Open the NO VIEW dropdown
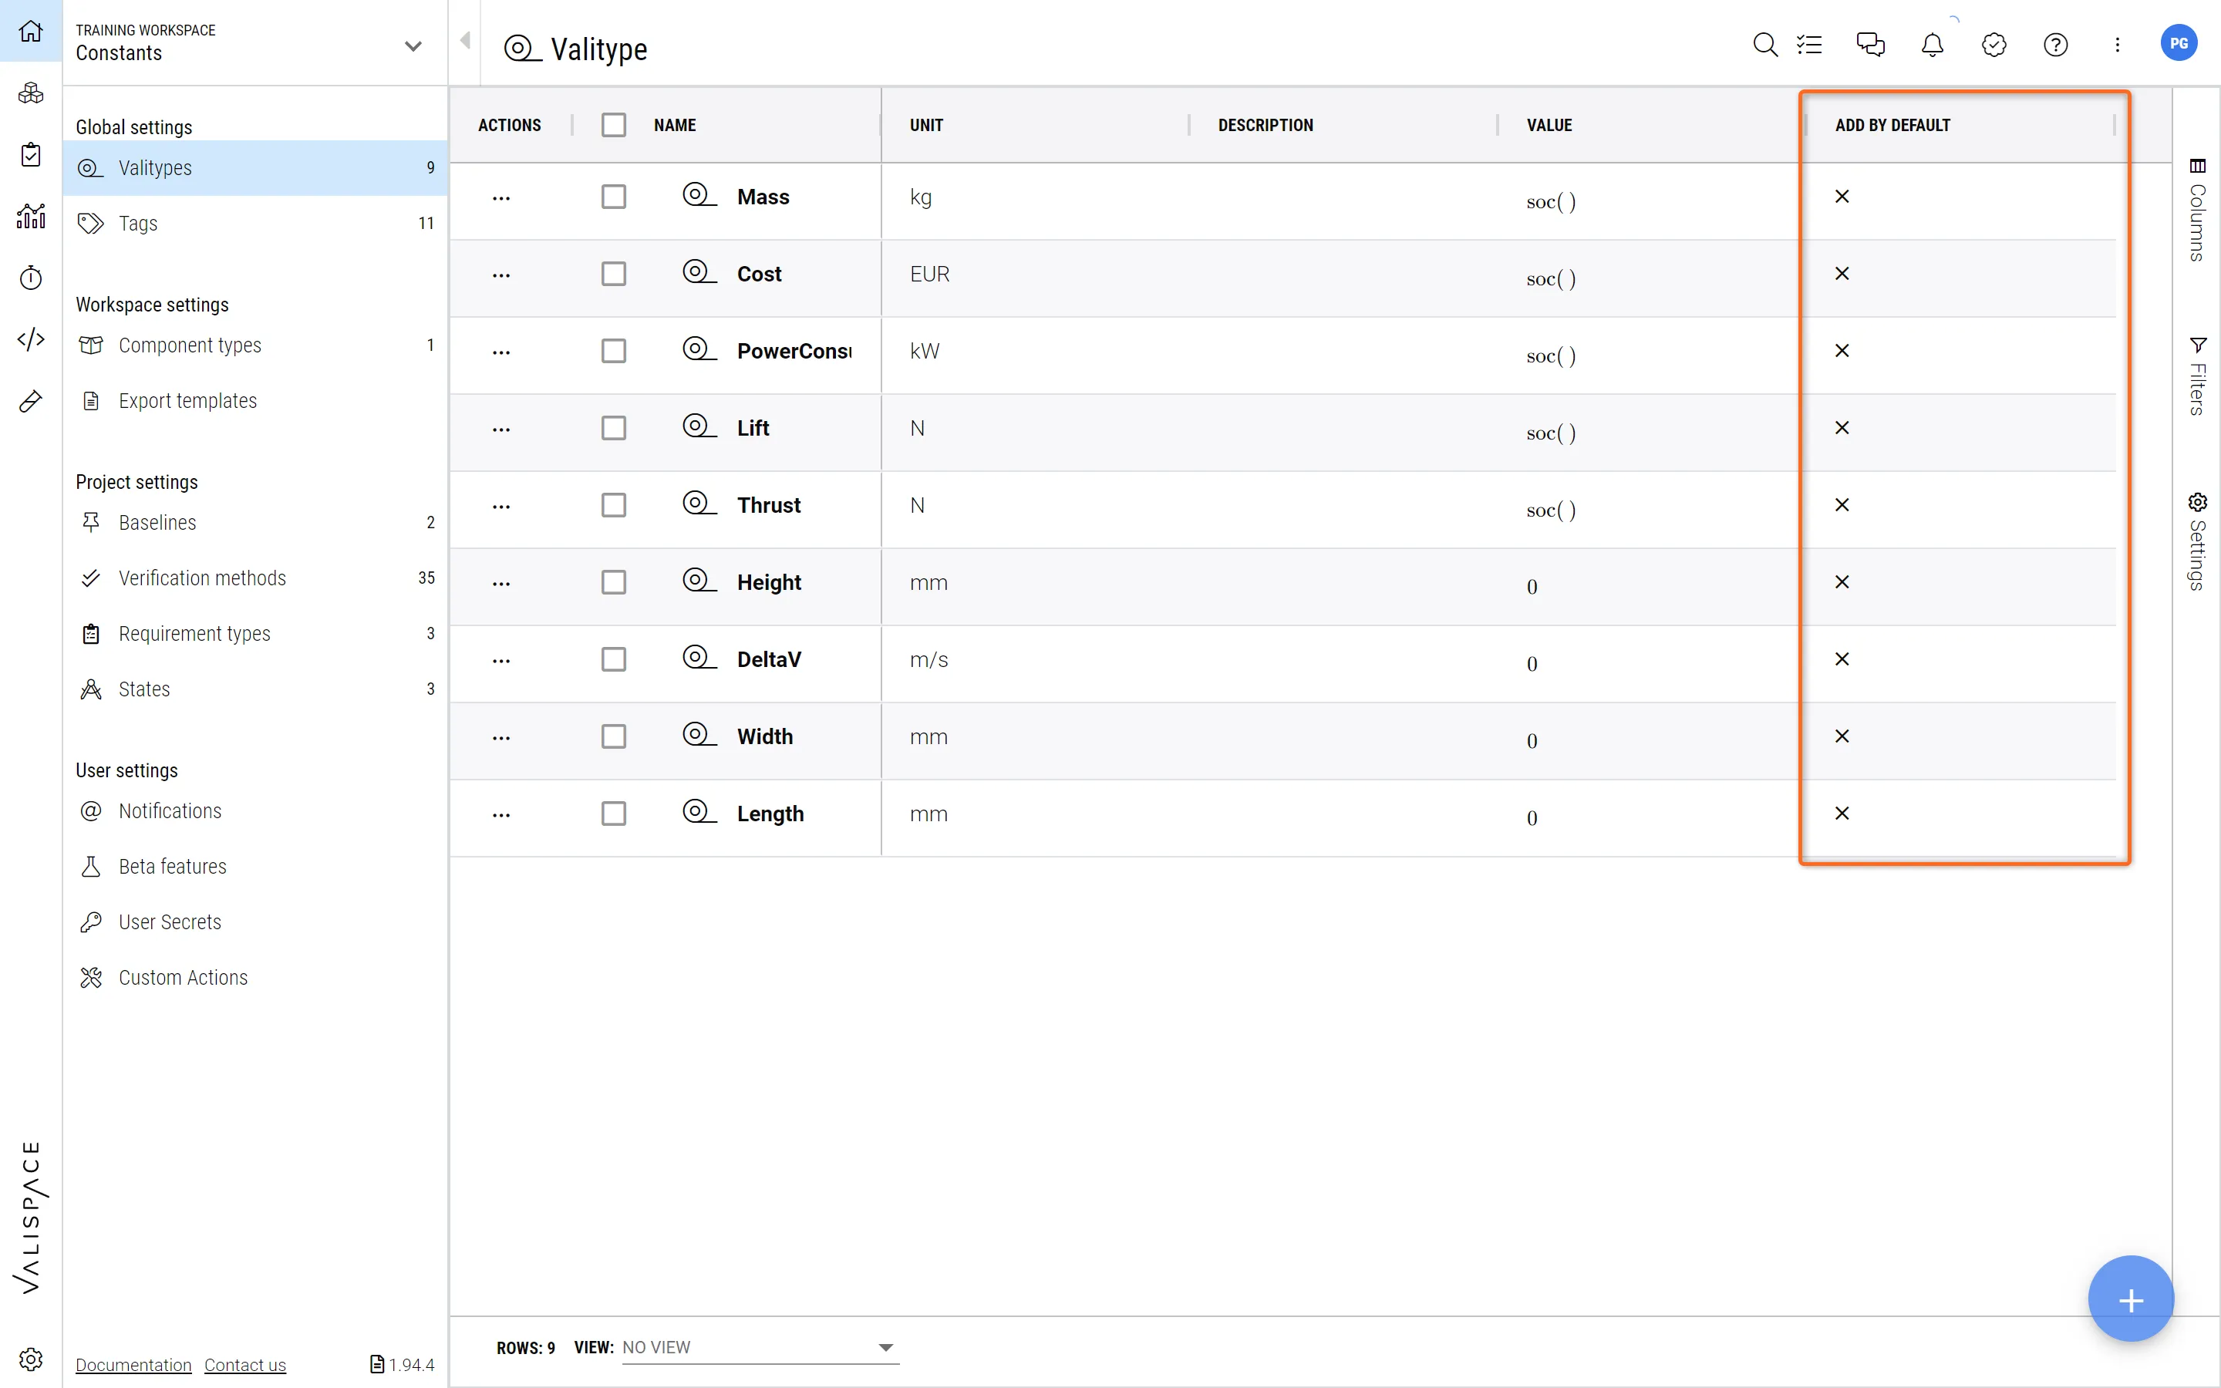 coord(759,1346)
